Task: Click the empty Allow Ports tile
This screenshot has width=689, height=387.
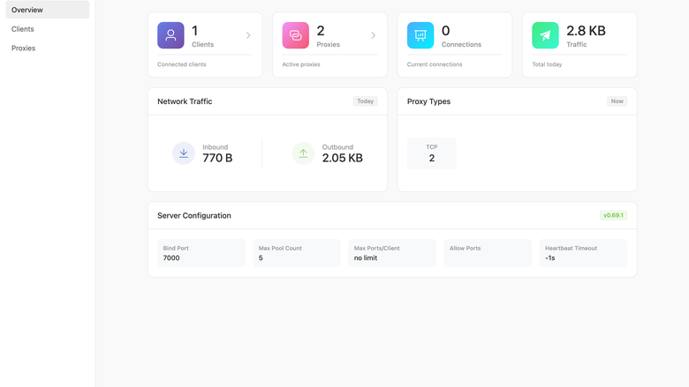Action: tap(488, 253)
